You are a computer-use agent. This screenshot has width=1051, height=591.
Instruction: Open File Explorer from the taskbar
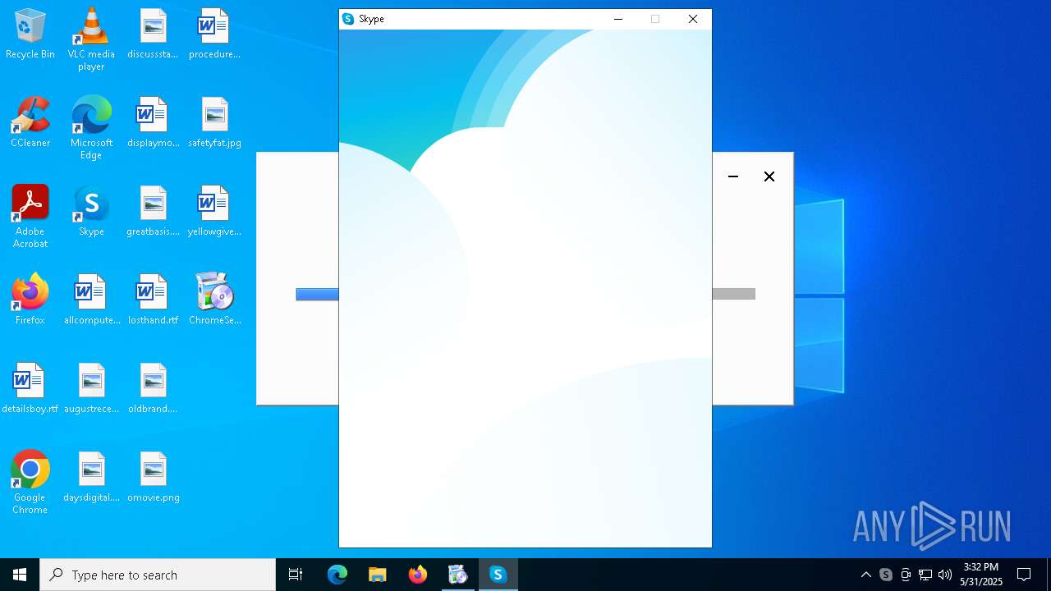point(378,575)
